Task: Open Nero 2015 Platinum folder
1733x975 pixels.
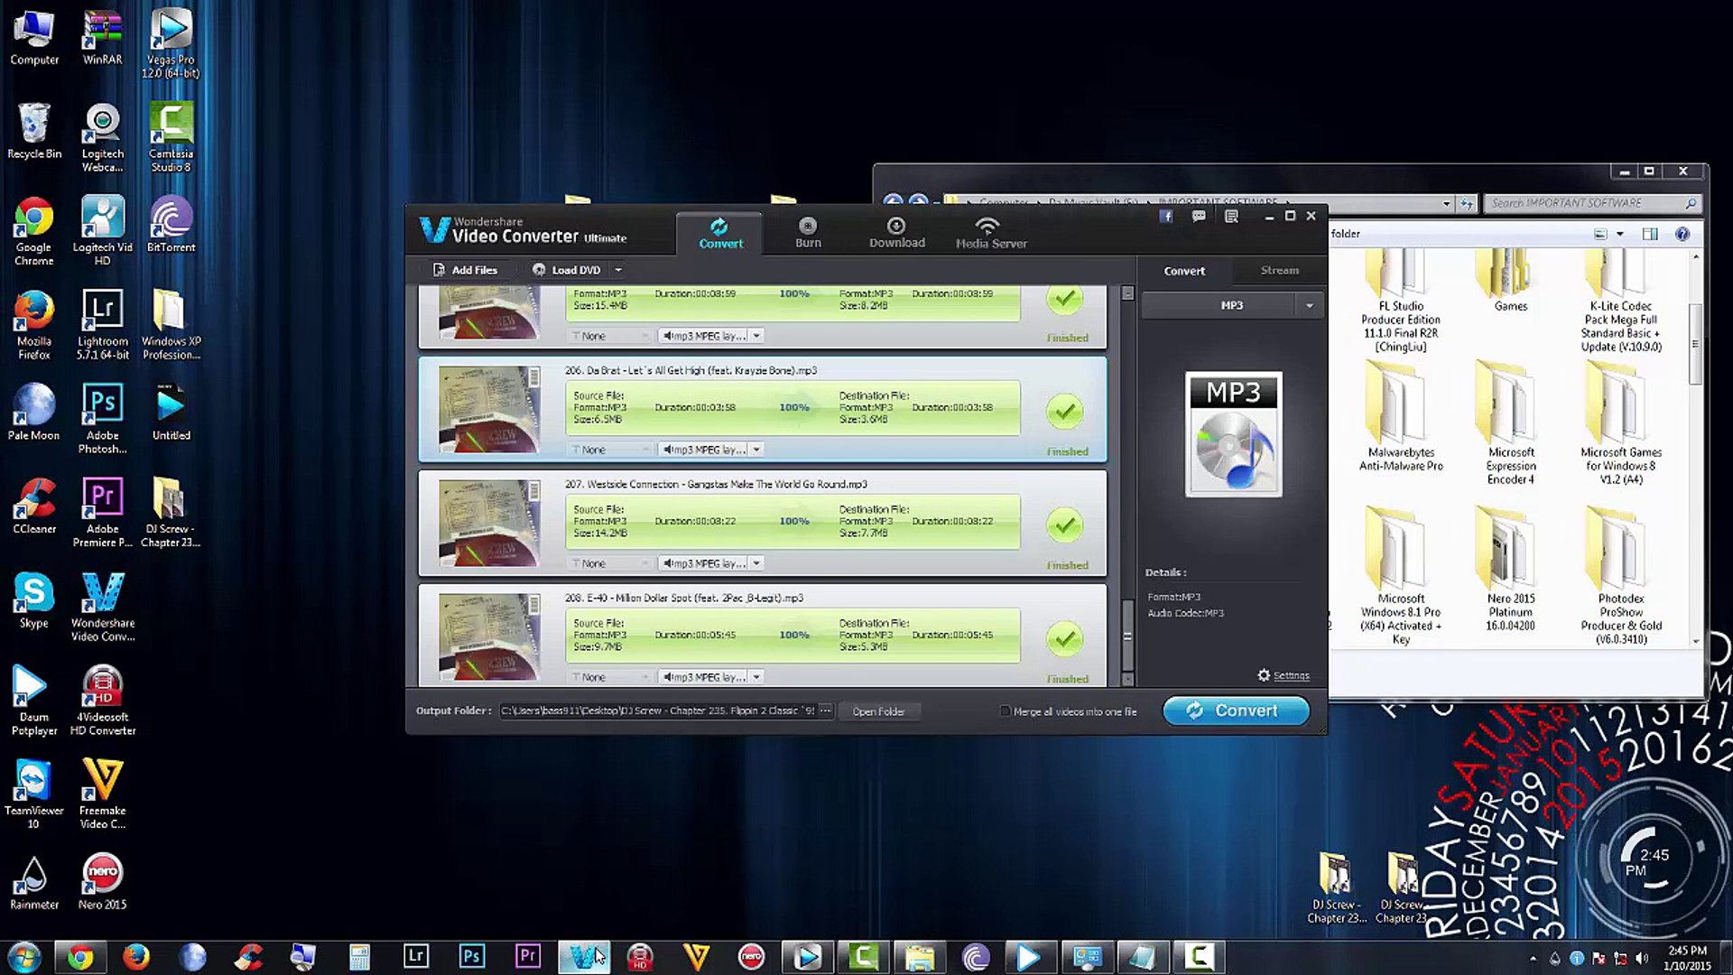Action: (1510, 571)
